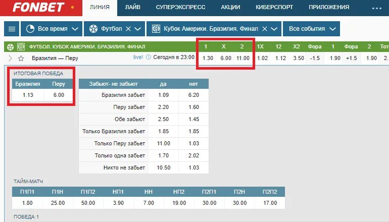Select Обе забьют да 2.50

[x=163, y=119]
